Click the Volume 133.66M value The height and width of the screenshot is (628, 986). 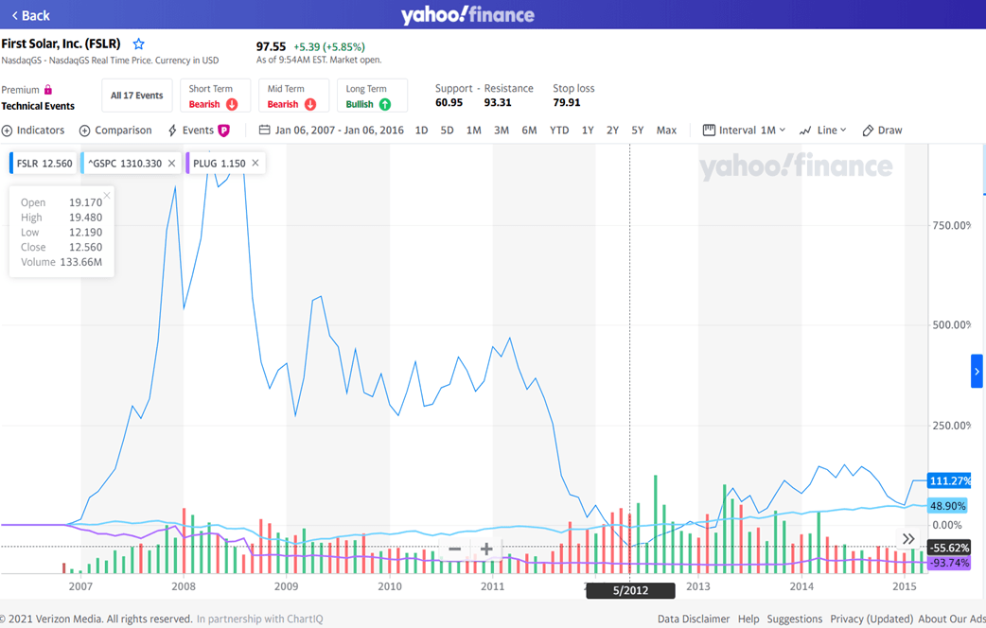point(81,262)
